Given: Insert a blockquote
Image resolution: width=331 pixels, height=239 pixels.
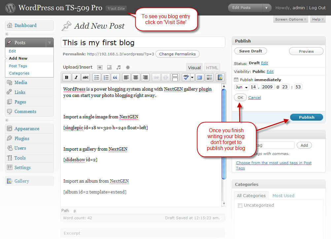Looking at the screenshot, I should [x=115, y=77].
